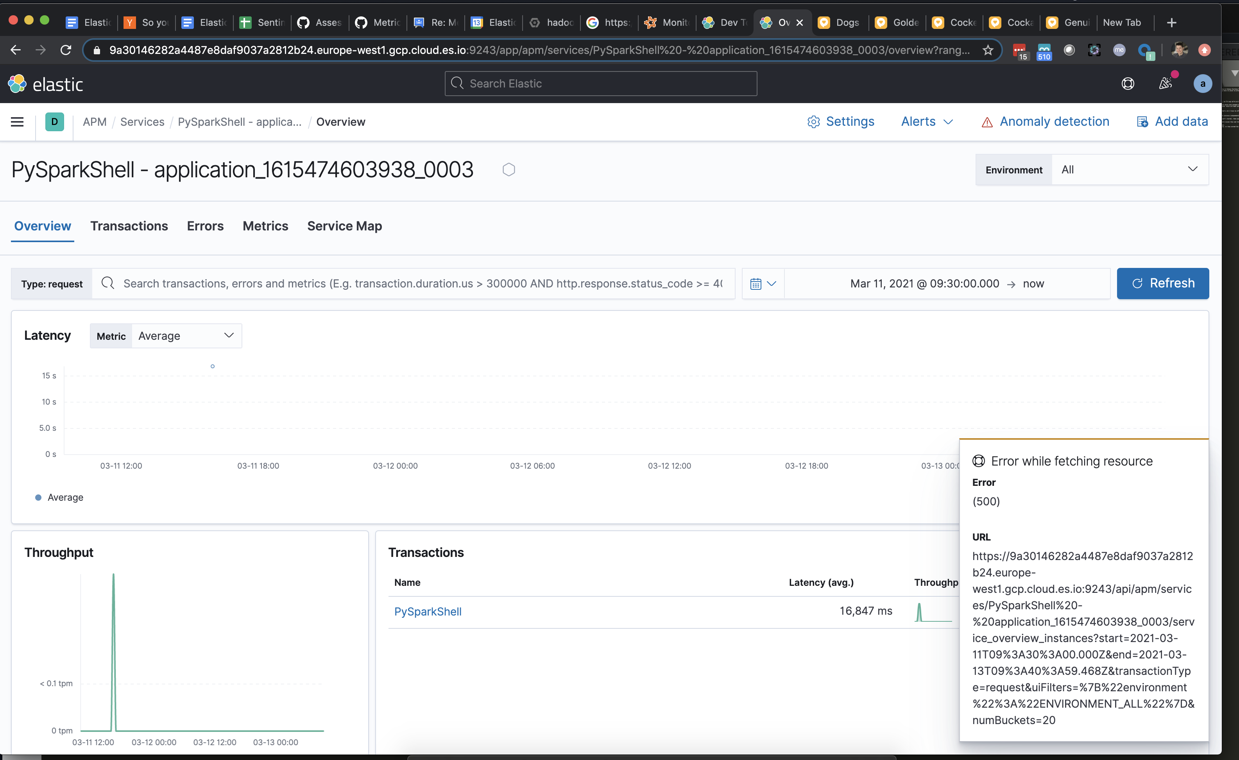This screenshot has height=760, width=1239.
Task: Click the extension icon with 15 badge
Action: click(1020, 51)
